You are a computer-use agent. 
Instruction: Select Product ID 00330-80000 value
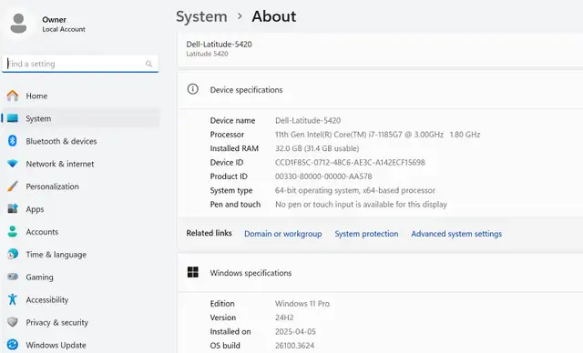323,176
